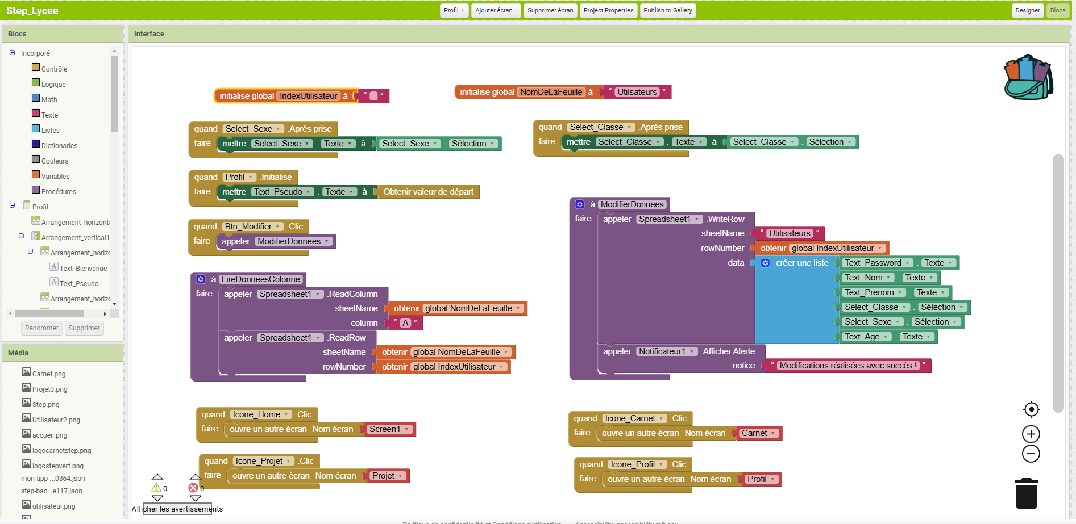The height and width of the screenshot is (524, 1076).
Task: Open the Math blocks drawer
Action: 49,99
